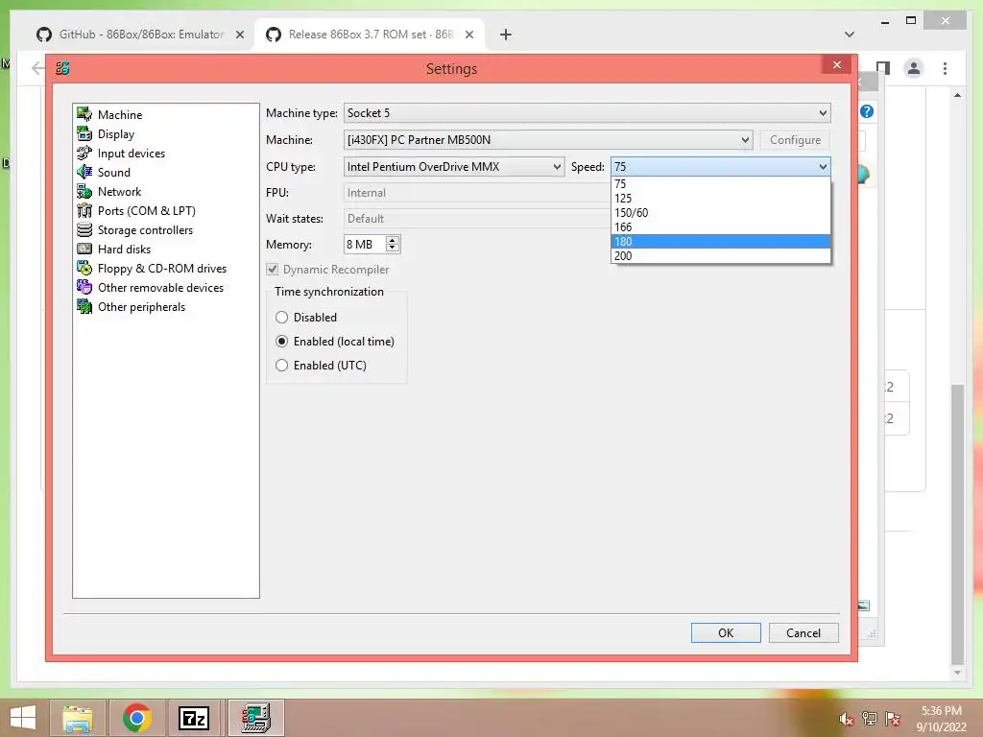Click Chrome side panel icon
The width and height of the screenshot is (983, 737).
(x=883, y=68)
